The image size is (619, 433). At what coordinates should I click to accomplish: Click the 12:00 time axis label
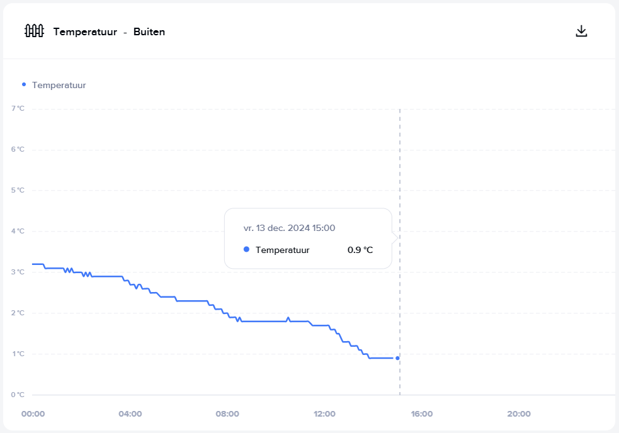click(x=324, y=413)
